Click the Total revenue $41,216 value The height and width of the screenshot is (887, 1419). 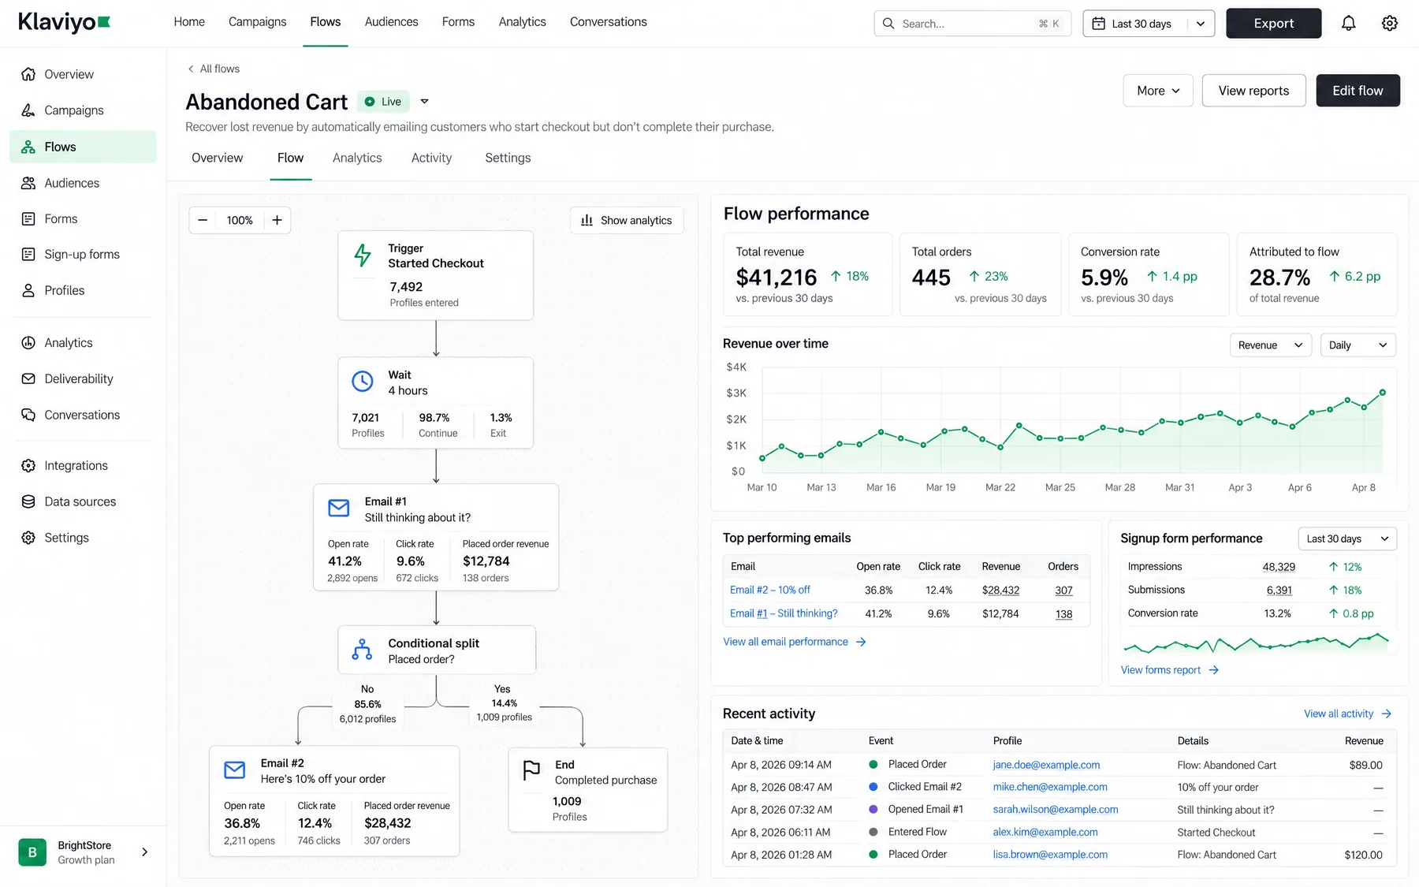[x=777, y=277]
